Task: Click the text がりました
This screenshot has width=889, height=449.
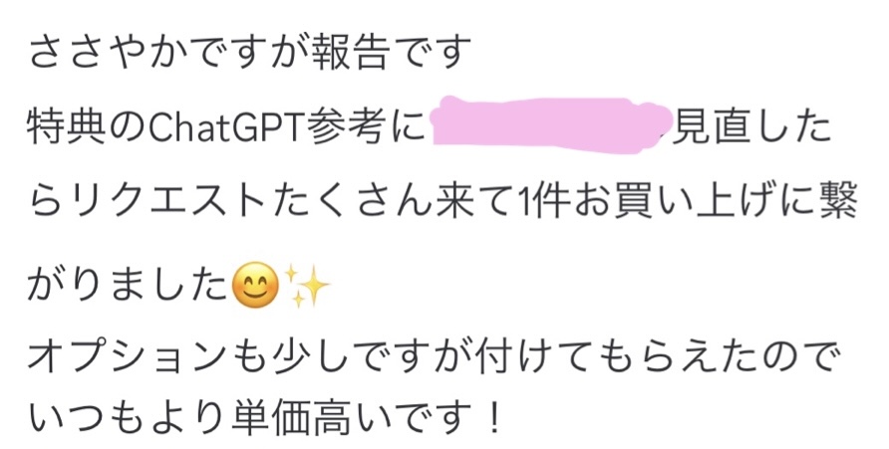Action: point(129,287)
